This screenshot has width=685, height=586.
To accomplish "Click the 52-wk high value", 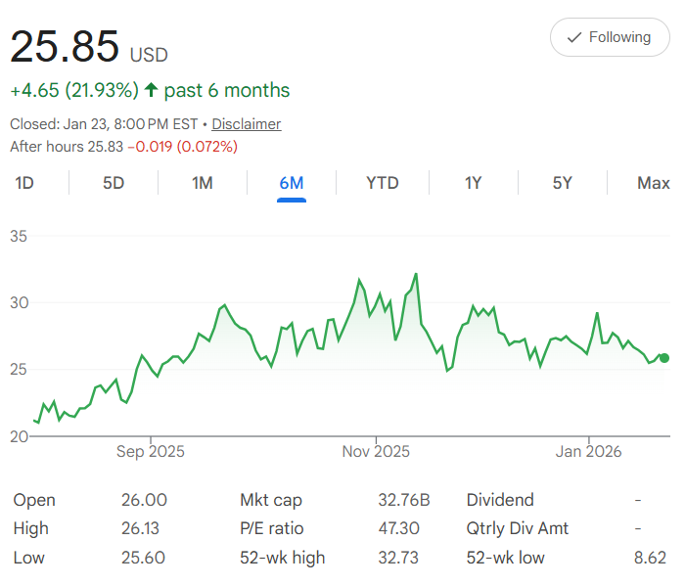I will coord(398,558).
